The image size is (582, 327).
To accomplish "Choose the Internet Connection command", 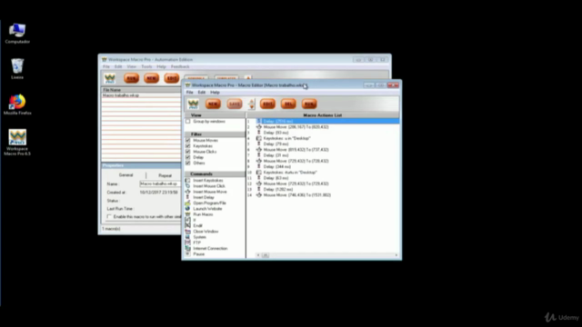I will [x=210, y=248].
